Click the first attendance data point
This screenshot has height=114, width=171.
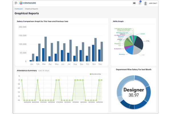22,80
